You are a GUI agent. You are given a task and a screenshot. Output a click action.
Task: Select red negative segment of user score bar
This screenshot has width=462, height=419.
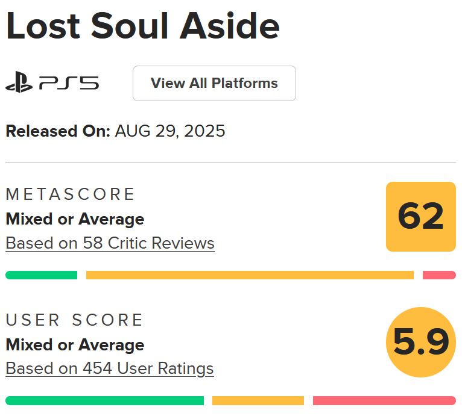384,400
